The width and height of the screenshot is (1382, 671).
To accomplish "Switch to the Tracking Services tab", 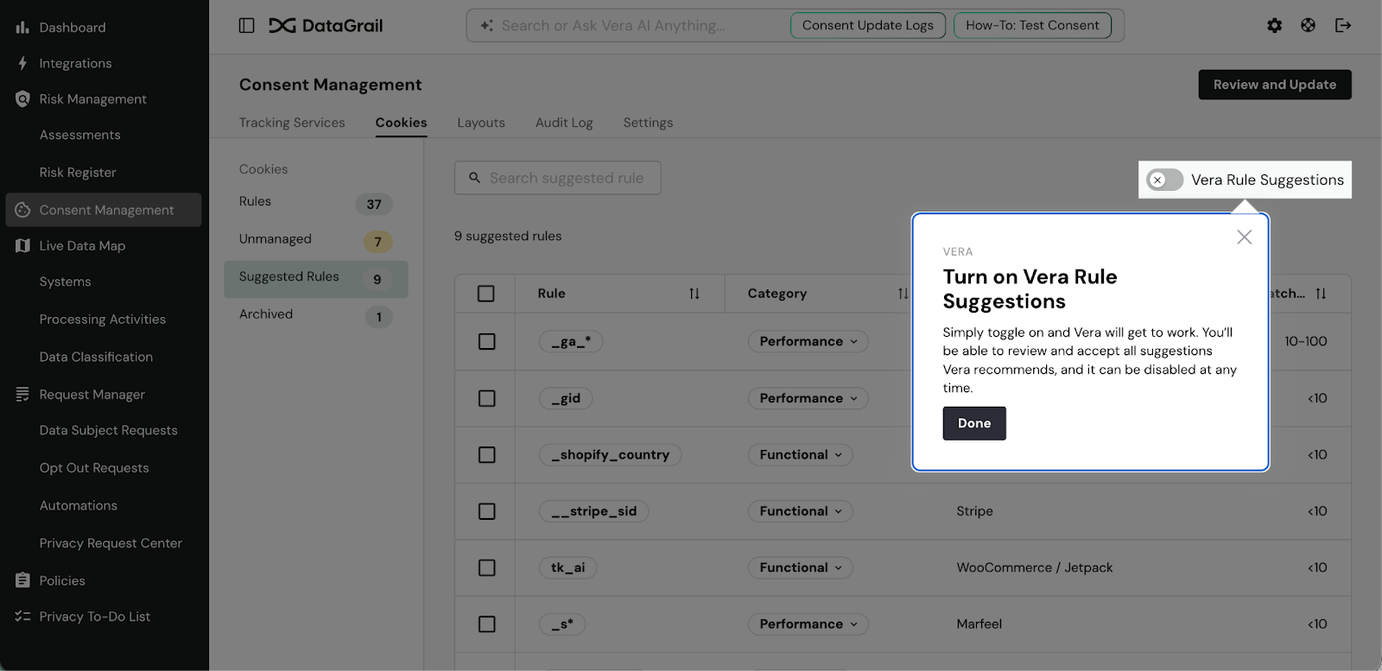I will point(292,123).
